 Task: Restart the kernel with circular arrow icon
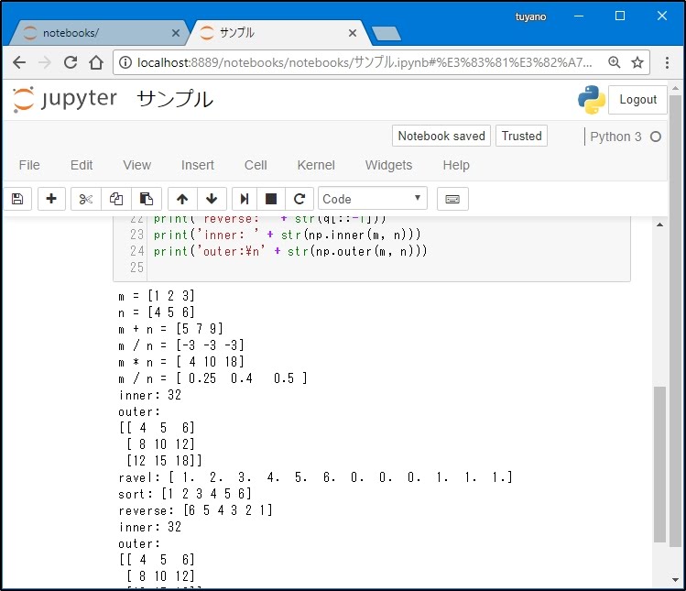tap(299, 199)
